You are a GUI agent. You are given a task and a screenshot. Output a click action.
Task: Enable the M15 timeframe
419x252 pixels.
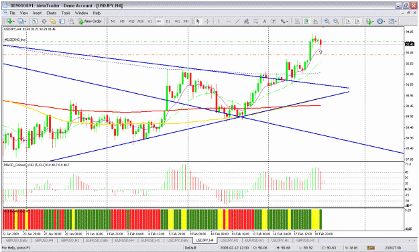click(x=131, y=21)
